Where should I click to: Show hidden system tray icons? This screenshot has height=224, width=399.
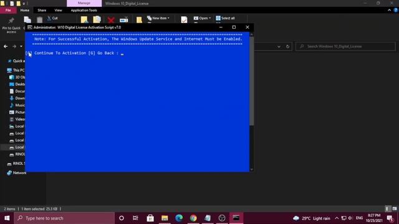[337, 218]
